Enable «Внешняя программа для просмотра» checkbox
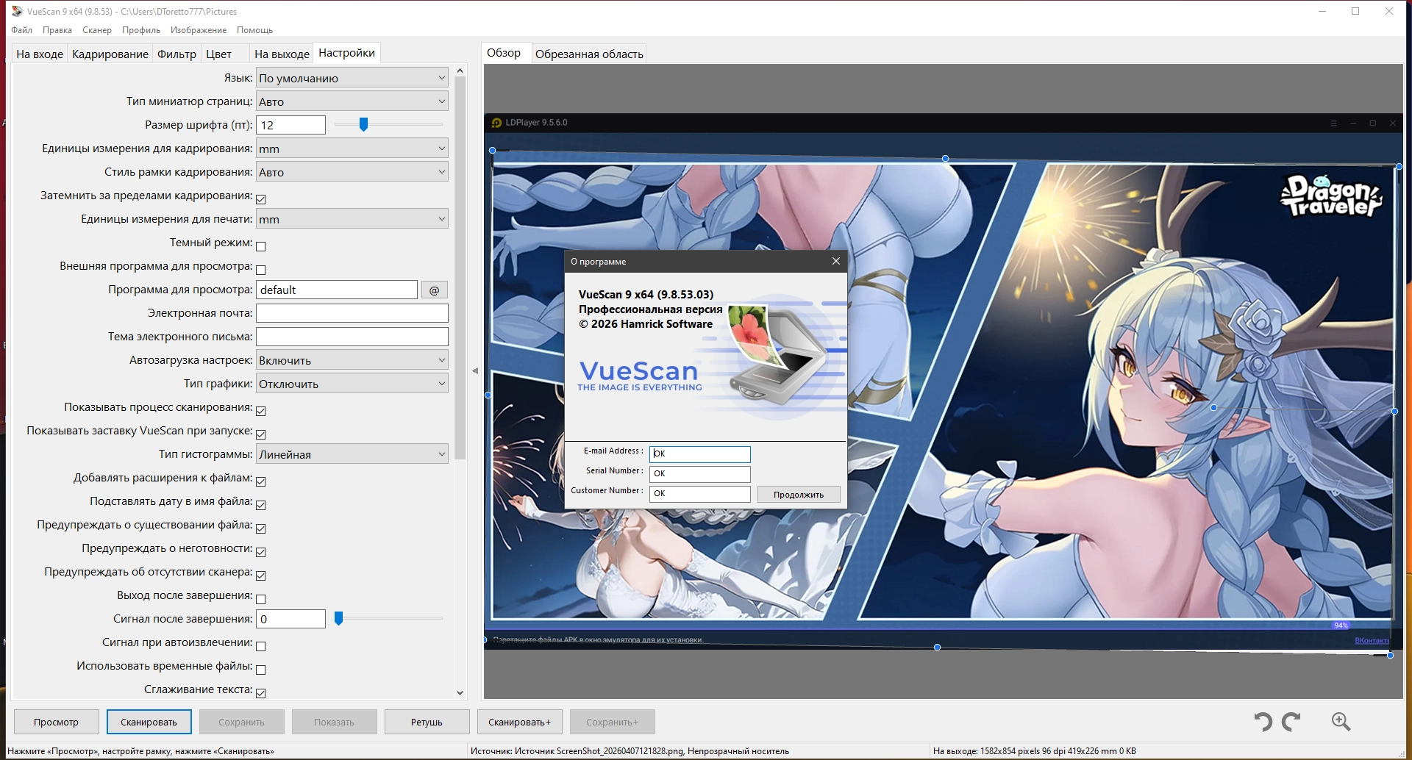Viewport: 1412px width, 760px height. click(261, 270)
